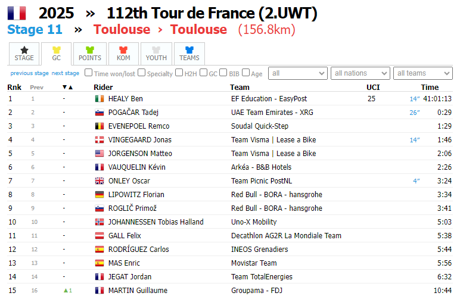This screenshot has height=296, width=460.
Task: Click the Irish flag next to Healy
Action: 100,99
